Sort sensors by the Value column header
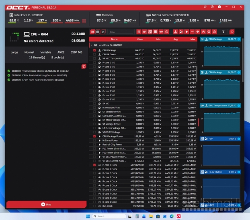The width and height of the screenshot is (250, 220). click(140, 39)
